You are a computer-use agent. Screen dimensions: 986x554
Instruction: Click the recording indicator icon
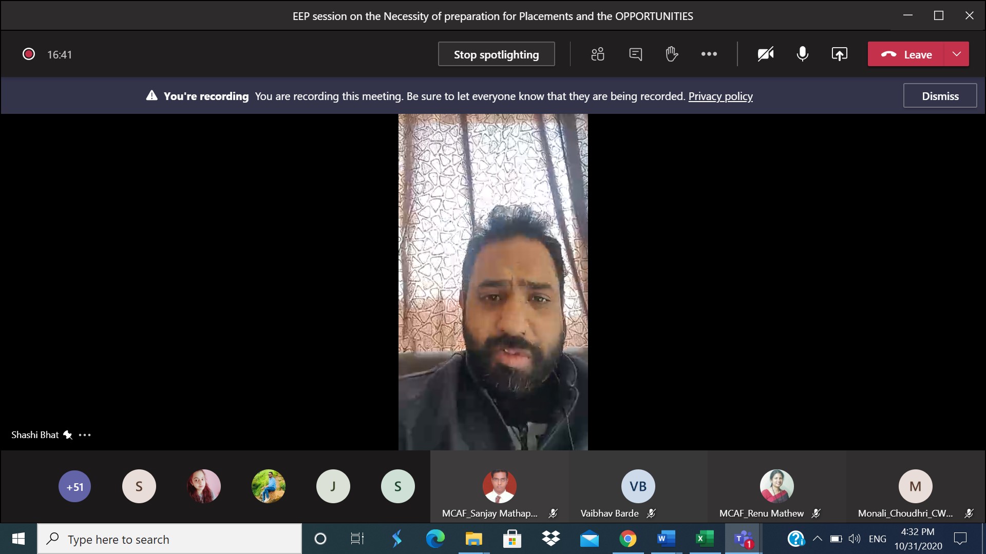(x=29, y=54)
